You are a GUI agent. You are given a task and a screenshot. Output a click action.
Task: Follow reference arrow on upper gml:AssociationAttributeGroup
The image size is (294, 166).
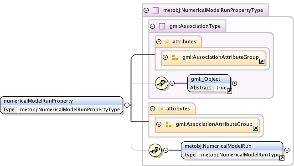(262, 61)
